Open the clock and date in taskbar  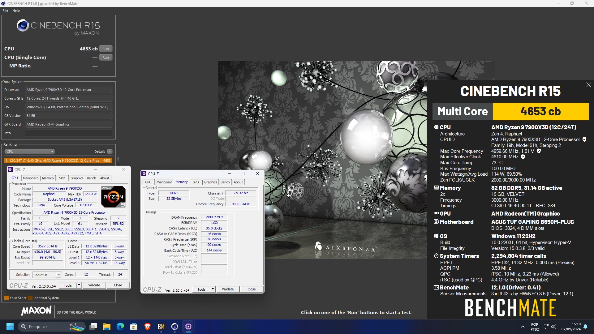571,327
